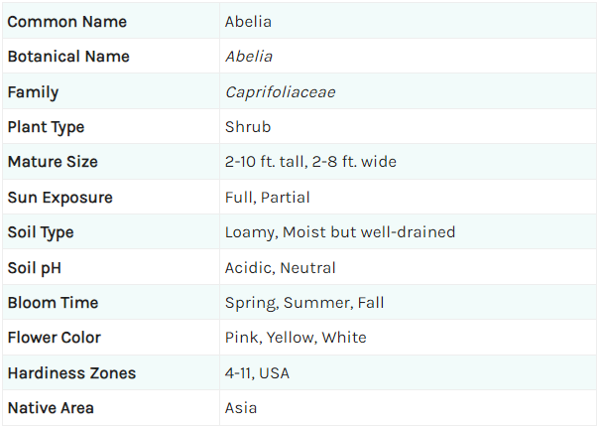Click the Acidic, Neutral soil pH value
Viewport: 600px width, 428px height.
click(280, 268)
